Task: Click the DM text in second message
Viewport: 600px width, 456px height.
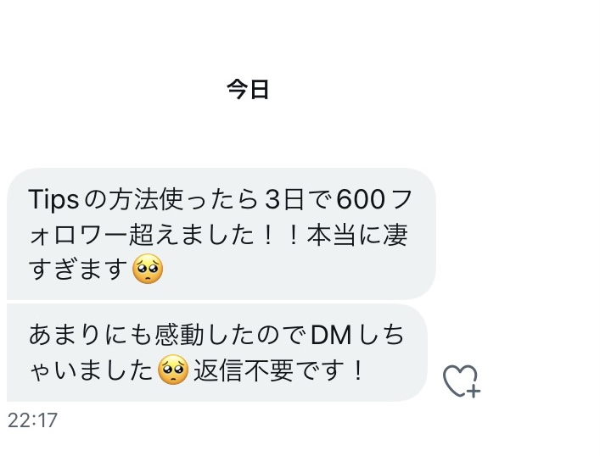Action: pyautogui.click(x=331, y=336)
